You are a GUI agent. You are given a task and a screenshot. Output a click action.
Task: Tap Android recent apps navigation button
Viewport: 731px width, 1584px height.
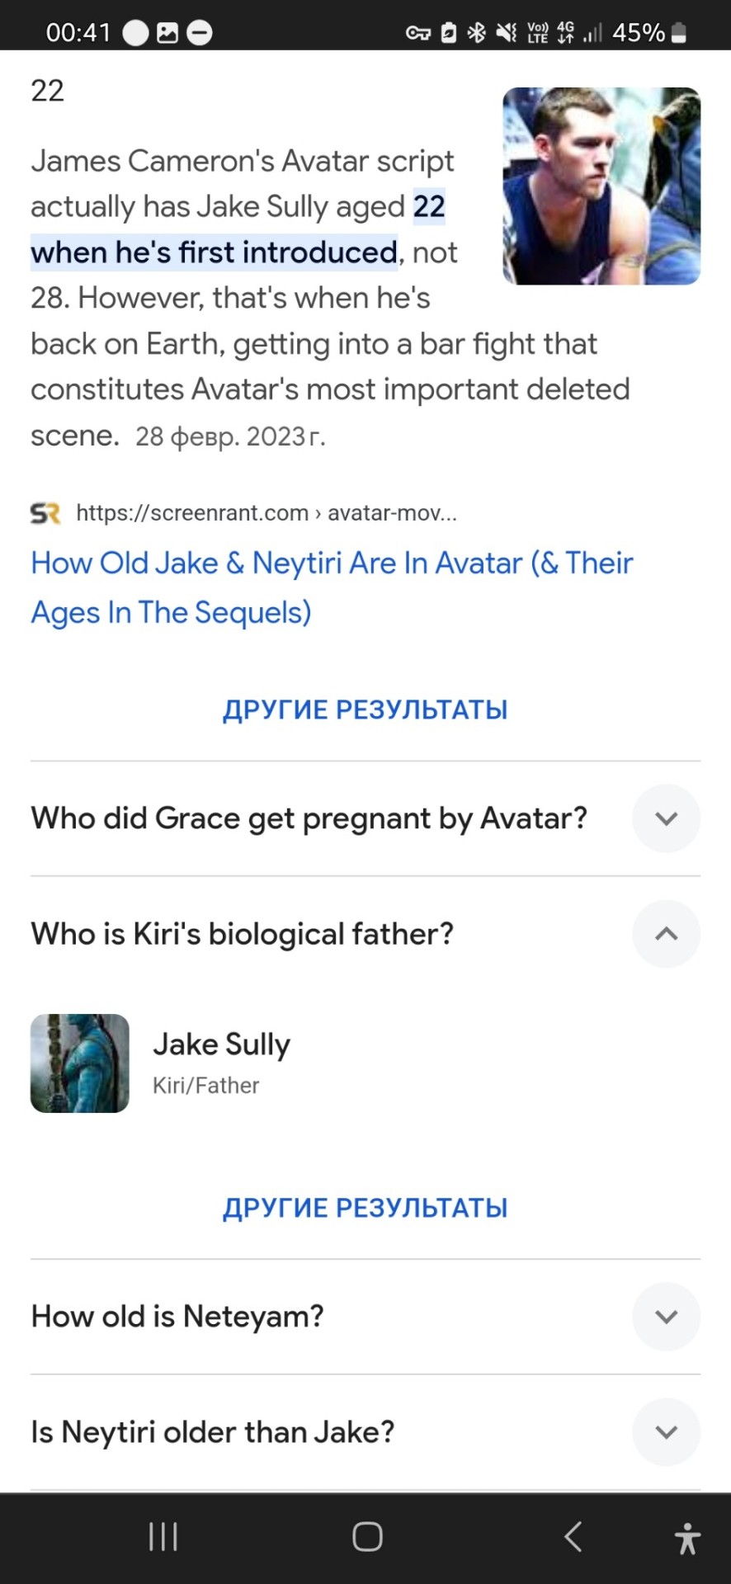pos(163,1536)
